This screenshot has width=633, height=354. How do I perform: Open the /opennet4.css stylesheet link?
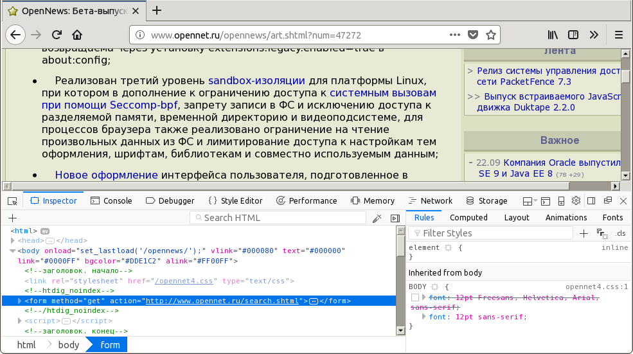coord(184,281)
